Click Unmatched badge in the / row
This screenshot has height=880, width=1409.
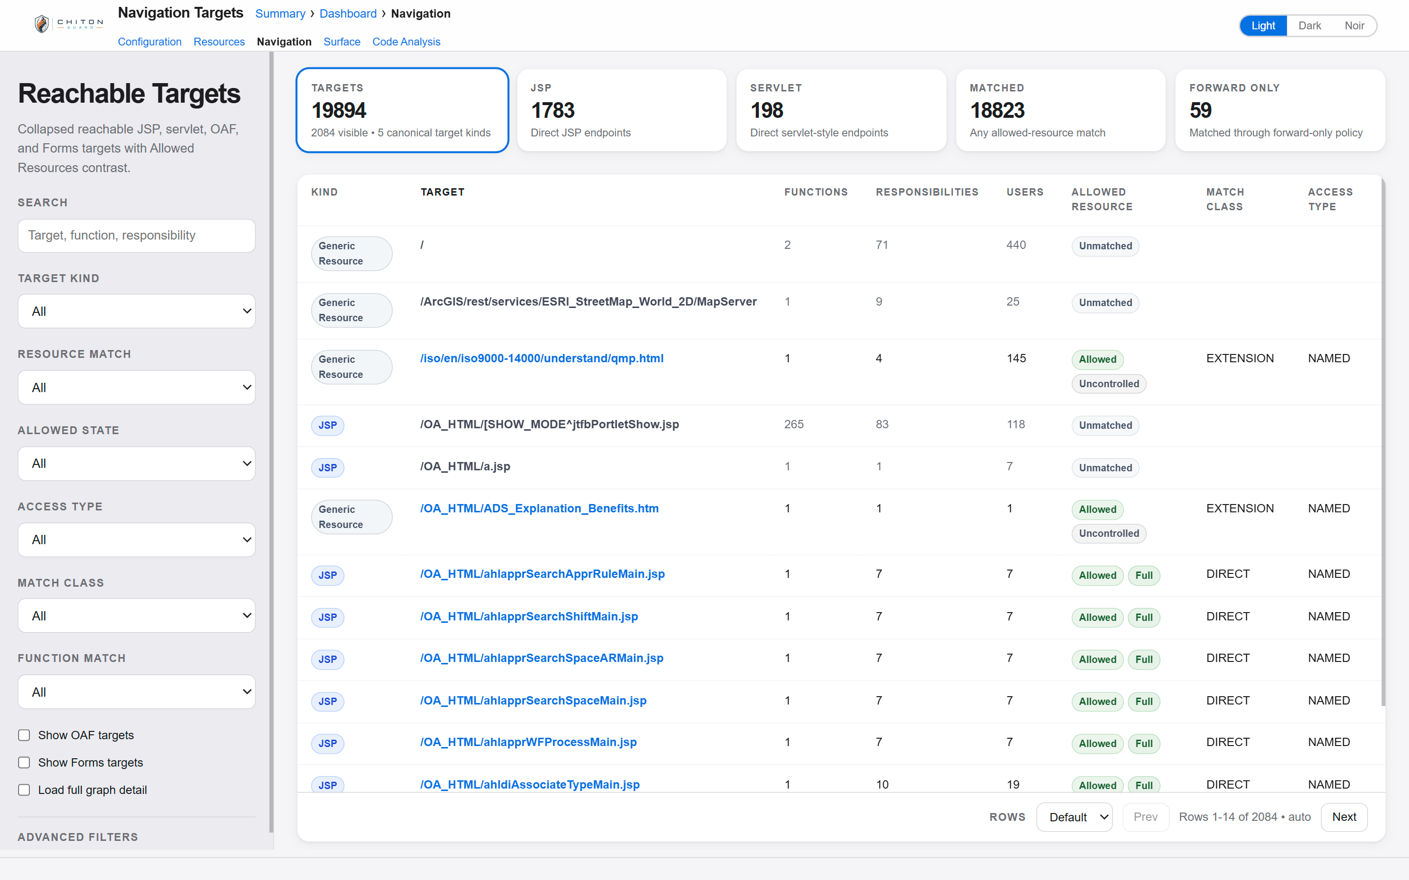click(1105, 246)
